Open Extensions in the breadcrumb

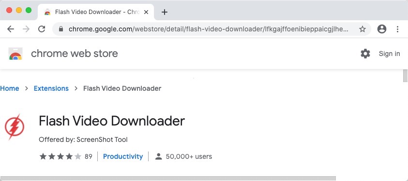click(x=51, y=88)
